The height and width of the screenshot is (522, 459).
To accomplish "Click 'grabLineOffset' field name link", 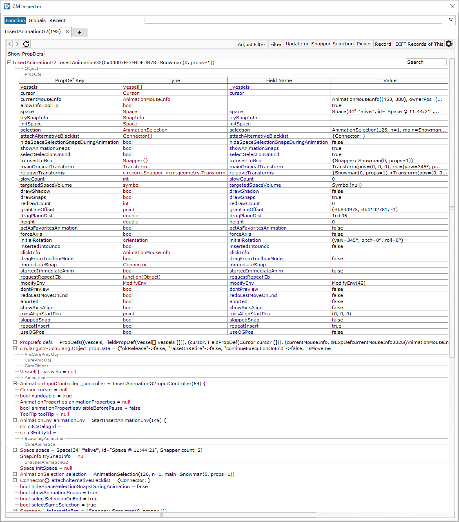I will click(246, 210).
